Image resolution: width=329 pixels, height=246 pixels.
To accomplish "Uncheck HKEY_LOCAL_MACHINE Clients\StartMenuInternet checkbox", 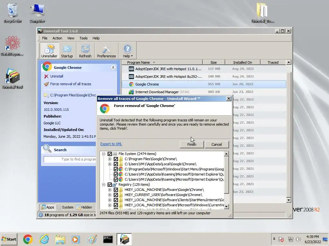I will (x=116, y=200).
